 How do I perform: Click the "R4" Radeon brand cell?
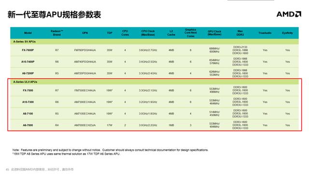tap(57, 125)
